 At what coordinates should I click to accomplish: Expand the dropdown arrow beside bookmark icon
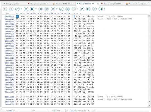coord(36,9)
